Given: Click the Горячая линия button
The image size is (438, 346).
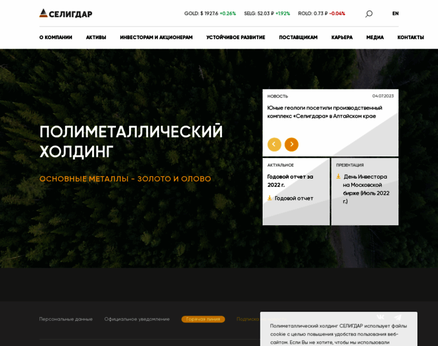Looking at the screenshot, I should tap(203, 319).
